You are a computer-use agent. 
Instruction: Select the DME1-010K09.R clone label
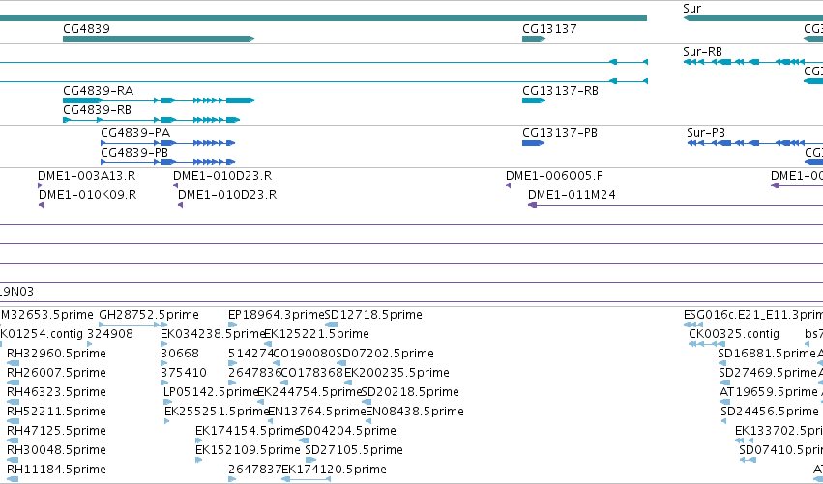click(88, 195)
